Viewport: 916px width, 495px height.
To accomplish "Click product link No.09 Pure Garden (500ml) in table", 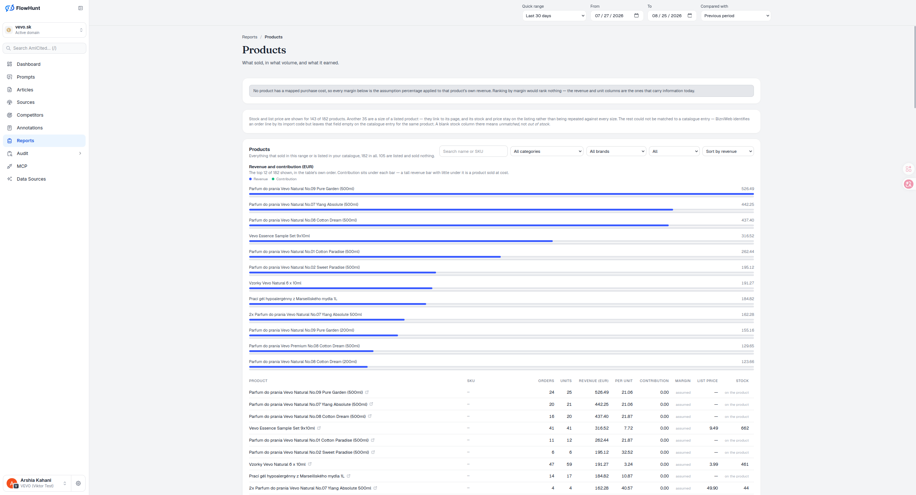I will coord(306,392).
